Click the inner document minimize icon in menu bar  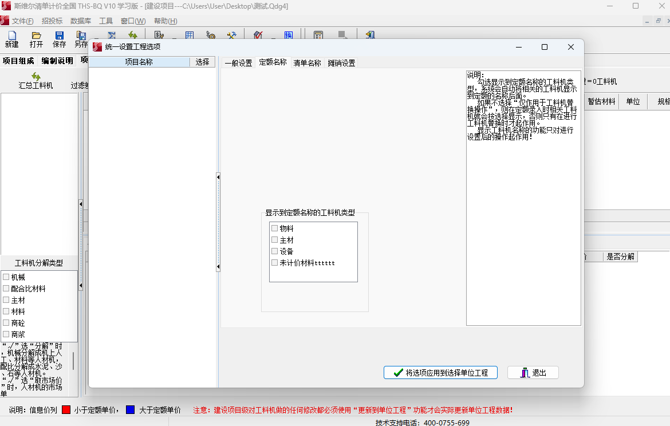(x=647, y=21)
